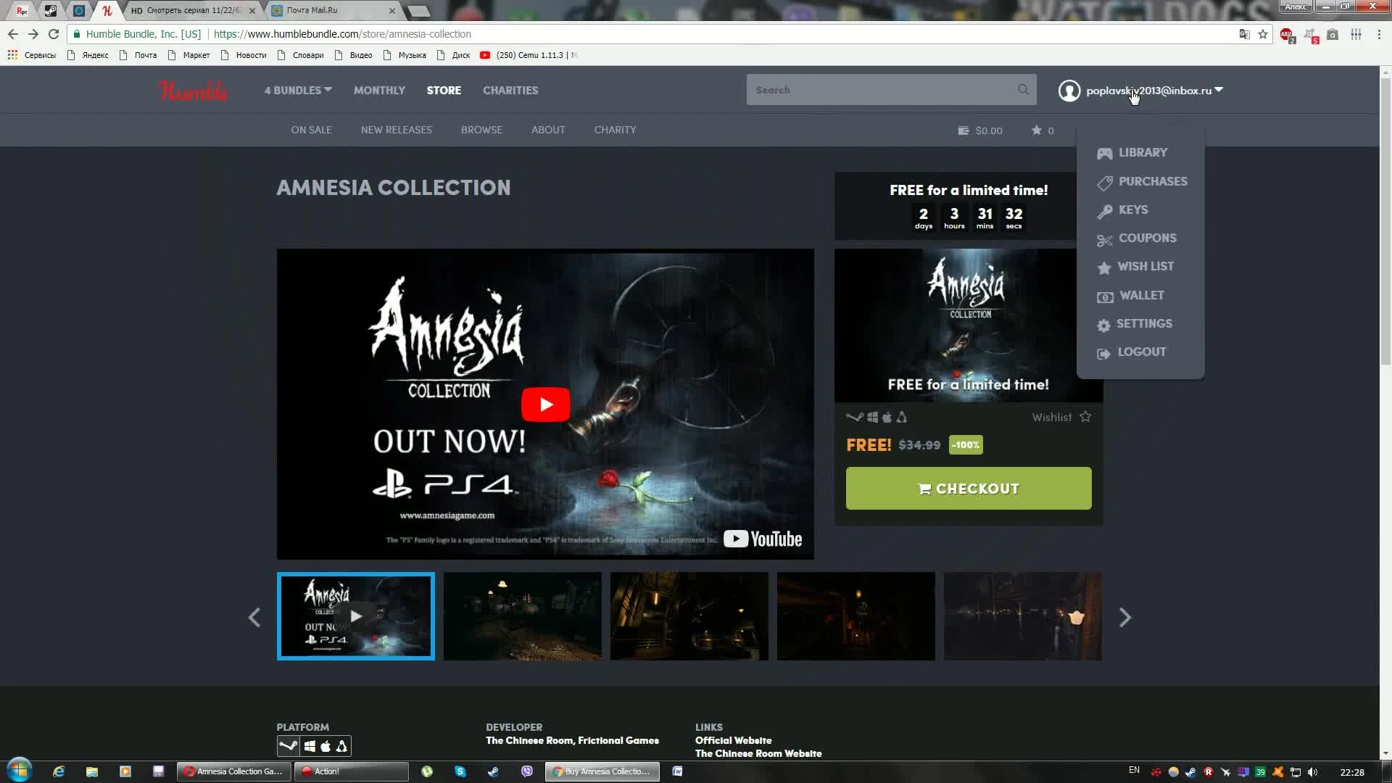This screenshot has width=1392, height=783.
Task: Choose Logout in account menu
Action: click(1141, 352)
